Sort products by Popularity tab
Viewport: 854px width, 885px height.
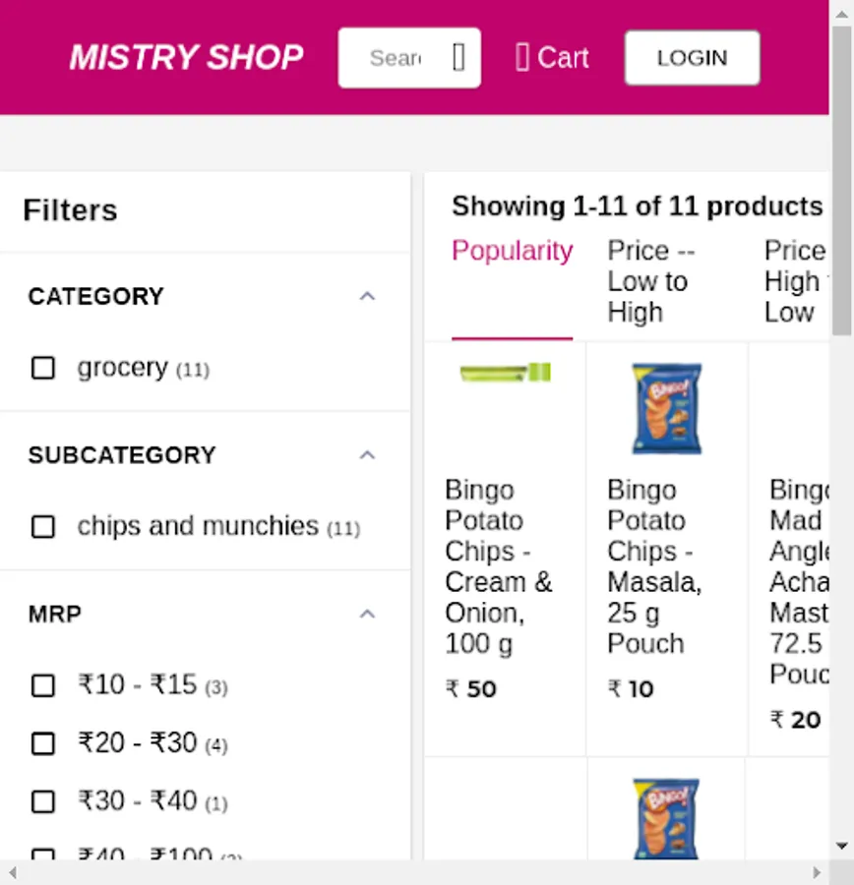pyautogui.click(x=512, y=252)
